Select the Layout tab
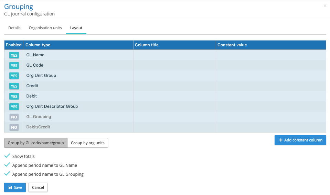The width and height of the screenshot is (330, 195). [x=76, y=28]
